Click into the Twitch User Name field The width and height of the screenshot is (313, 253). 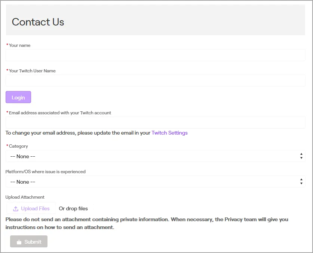[155, 81]
